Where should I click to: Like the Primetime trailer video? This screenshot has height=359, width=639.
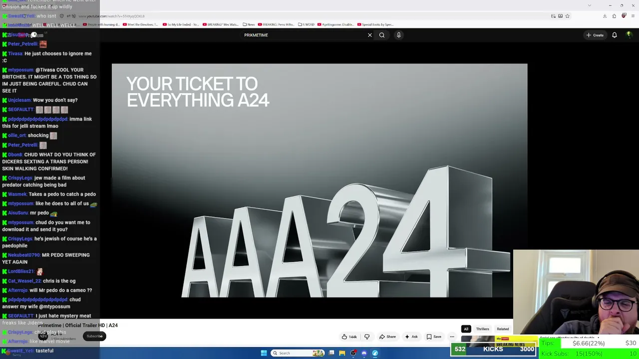[x=349, y=337]
